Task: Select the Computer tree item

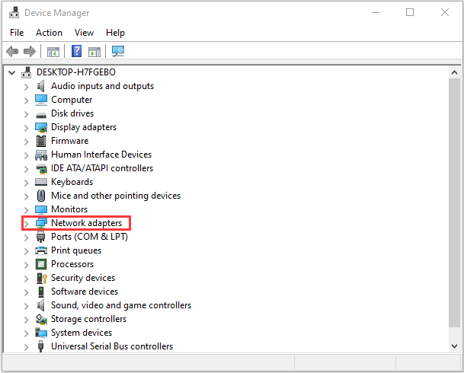Action: pos(72,100)
